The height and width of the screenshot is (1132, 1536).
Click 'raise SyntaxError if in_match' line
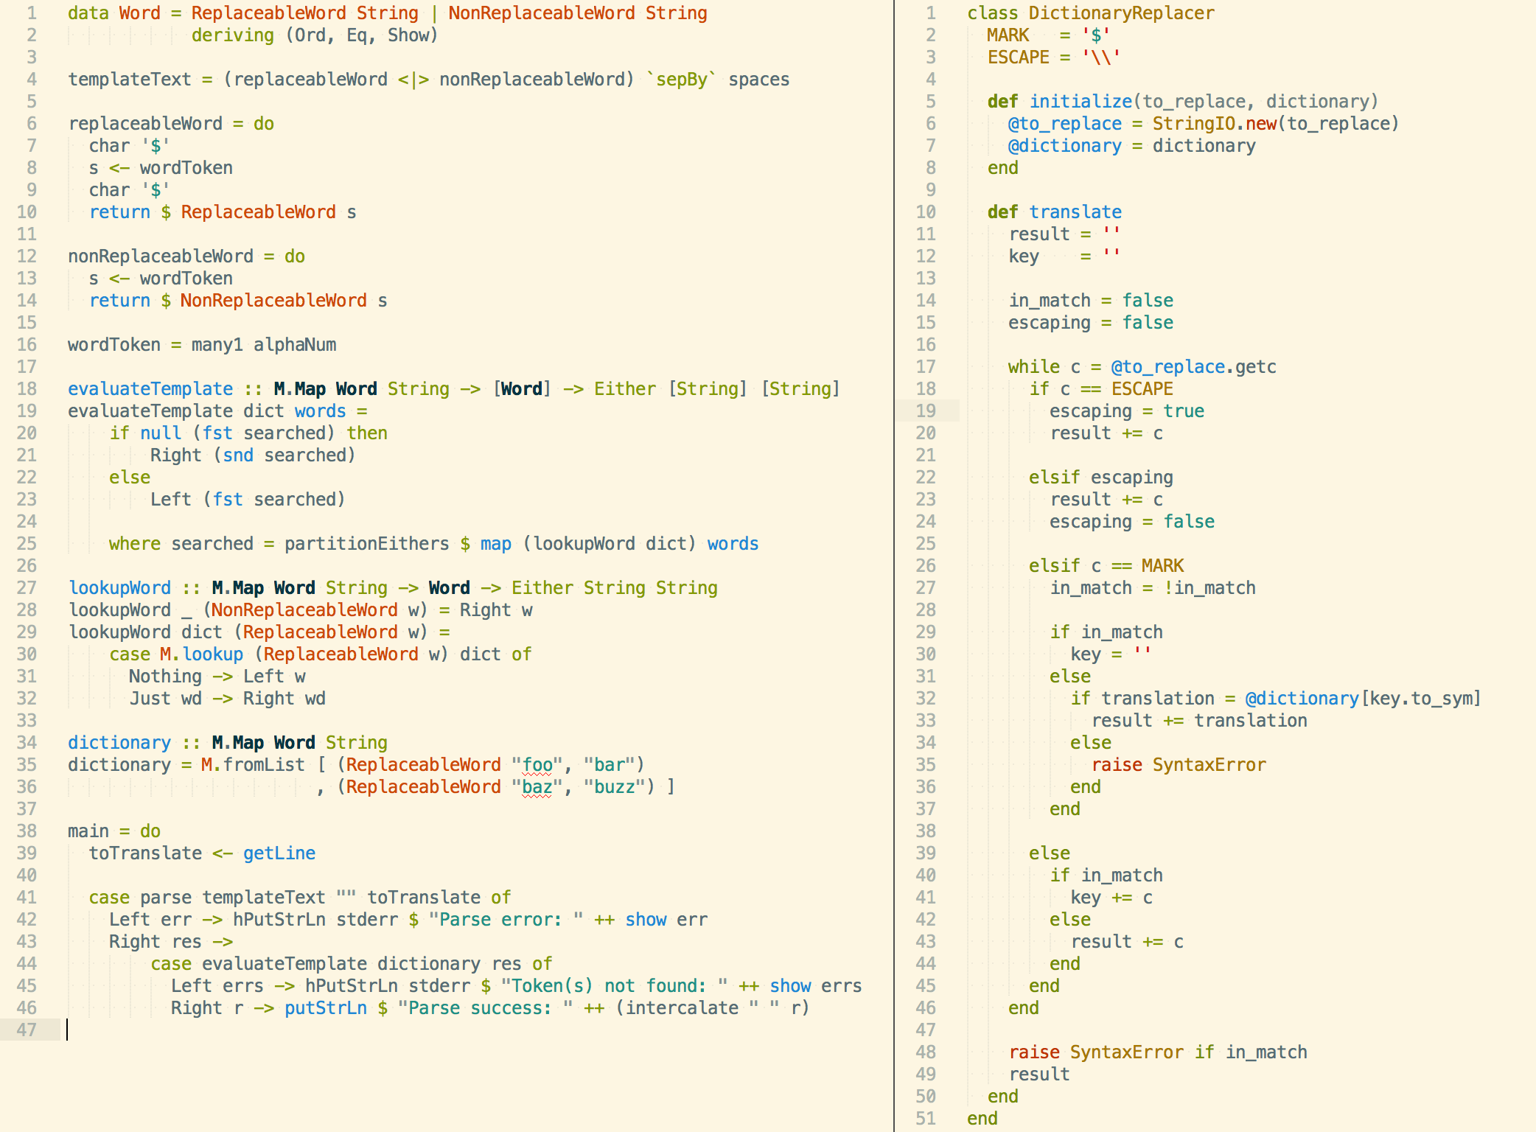coord(1157,1052)
